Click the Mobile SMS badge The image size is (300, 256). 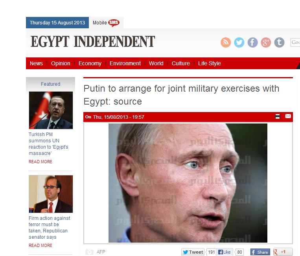114,22
